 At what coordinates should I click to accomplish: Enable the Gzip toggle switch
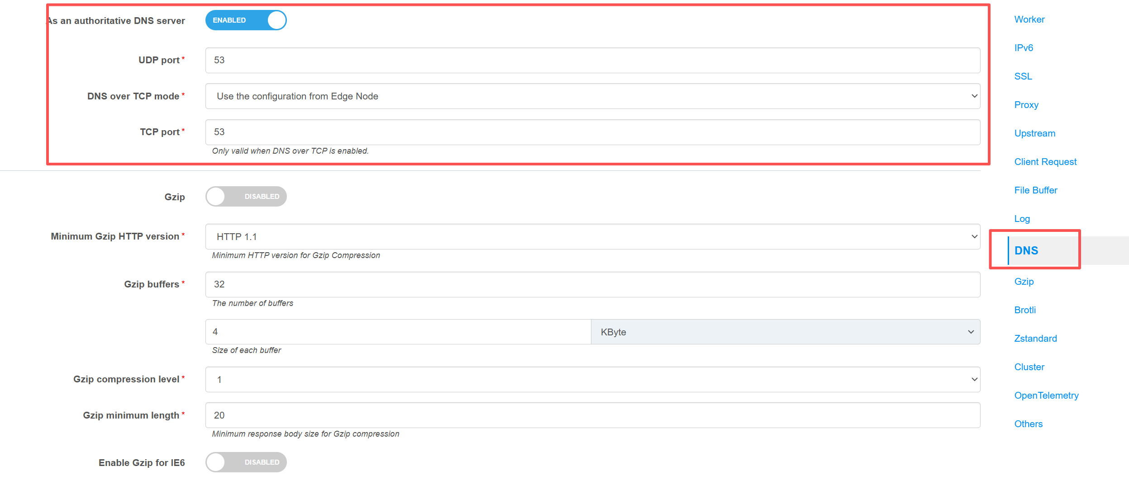pyautogui.click(x=246, y=197)
